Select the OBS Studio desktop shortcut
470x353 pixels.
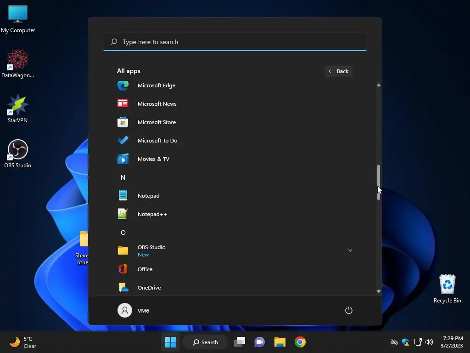18,154
